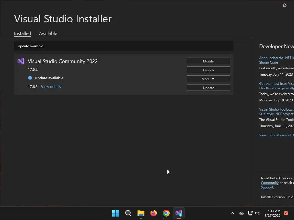The width and height of the screenshot is (294, 220).
Task: Click the Modify button
Action: [x=208, y=61]
